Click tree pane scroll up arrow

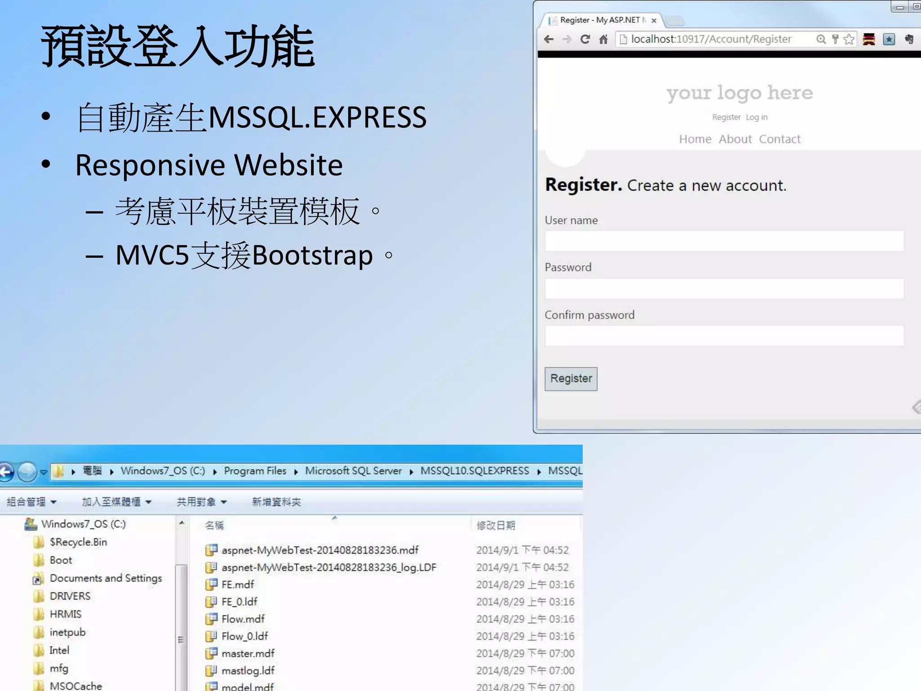(181, 523)
